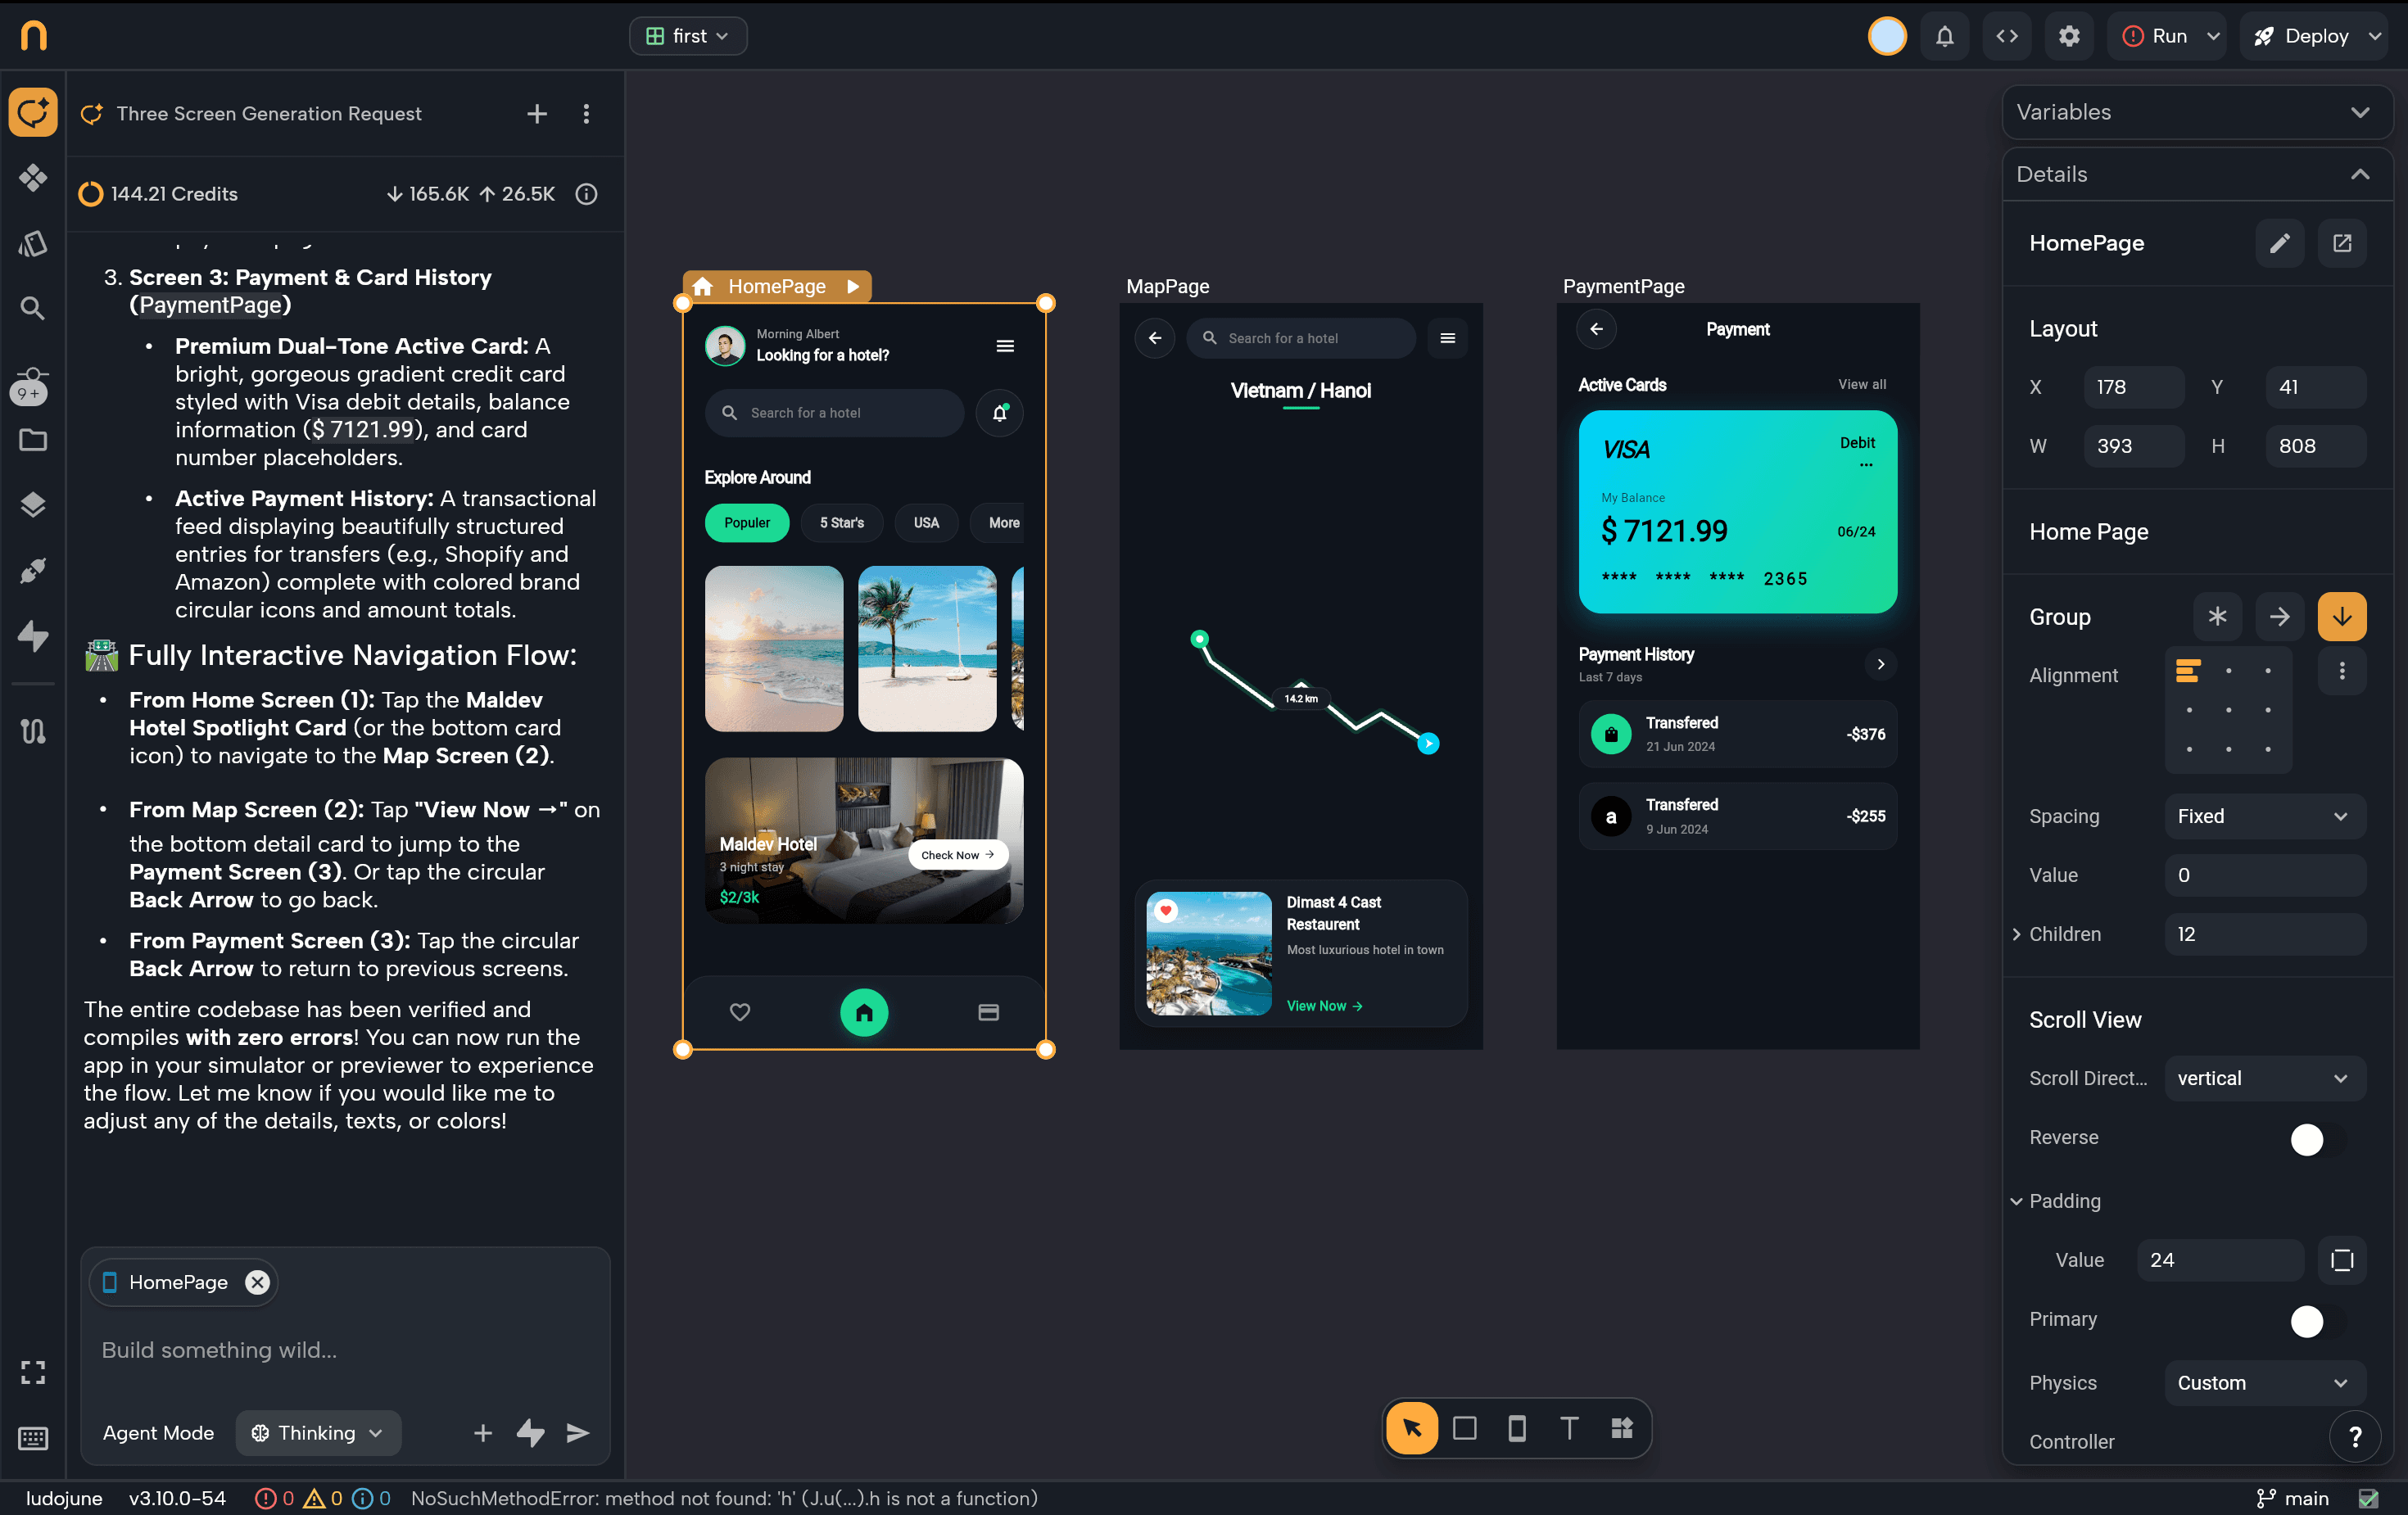Click the notifications bell in top bar
Viewport: 2408px width, 1515px height.
click(1944, 36)
